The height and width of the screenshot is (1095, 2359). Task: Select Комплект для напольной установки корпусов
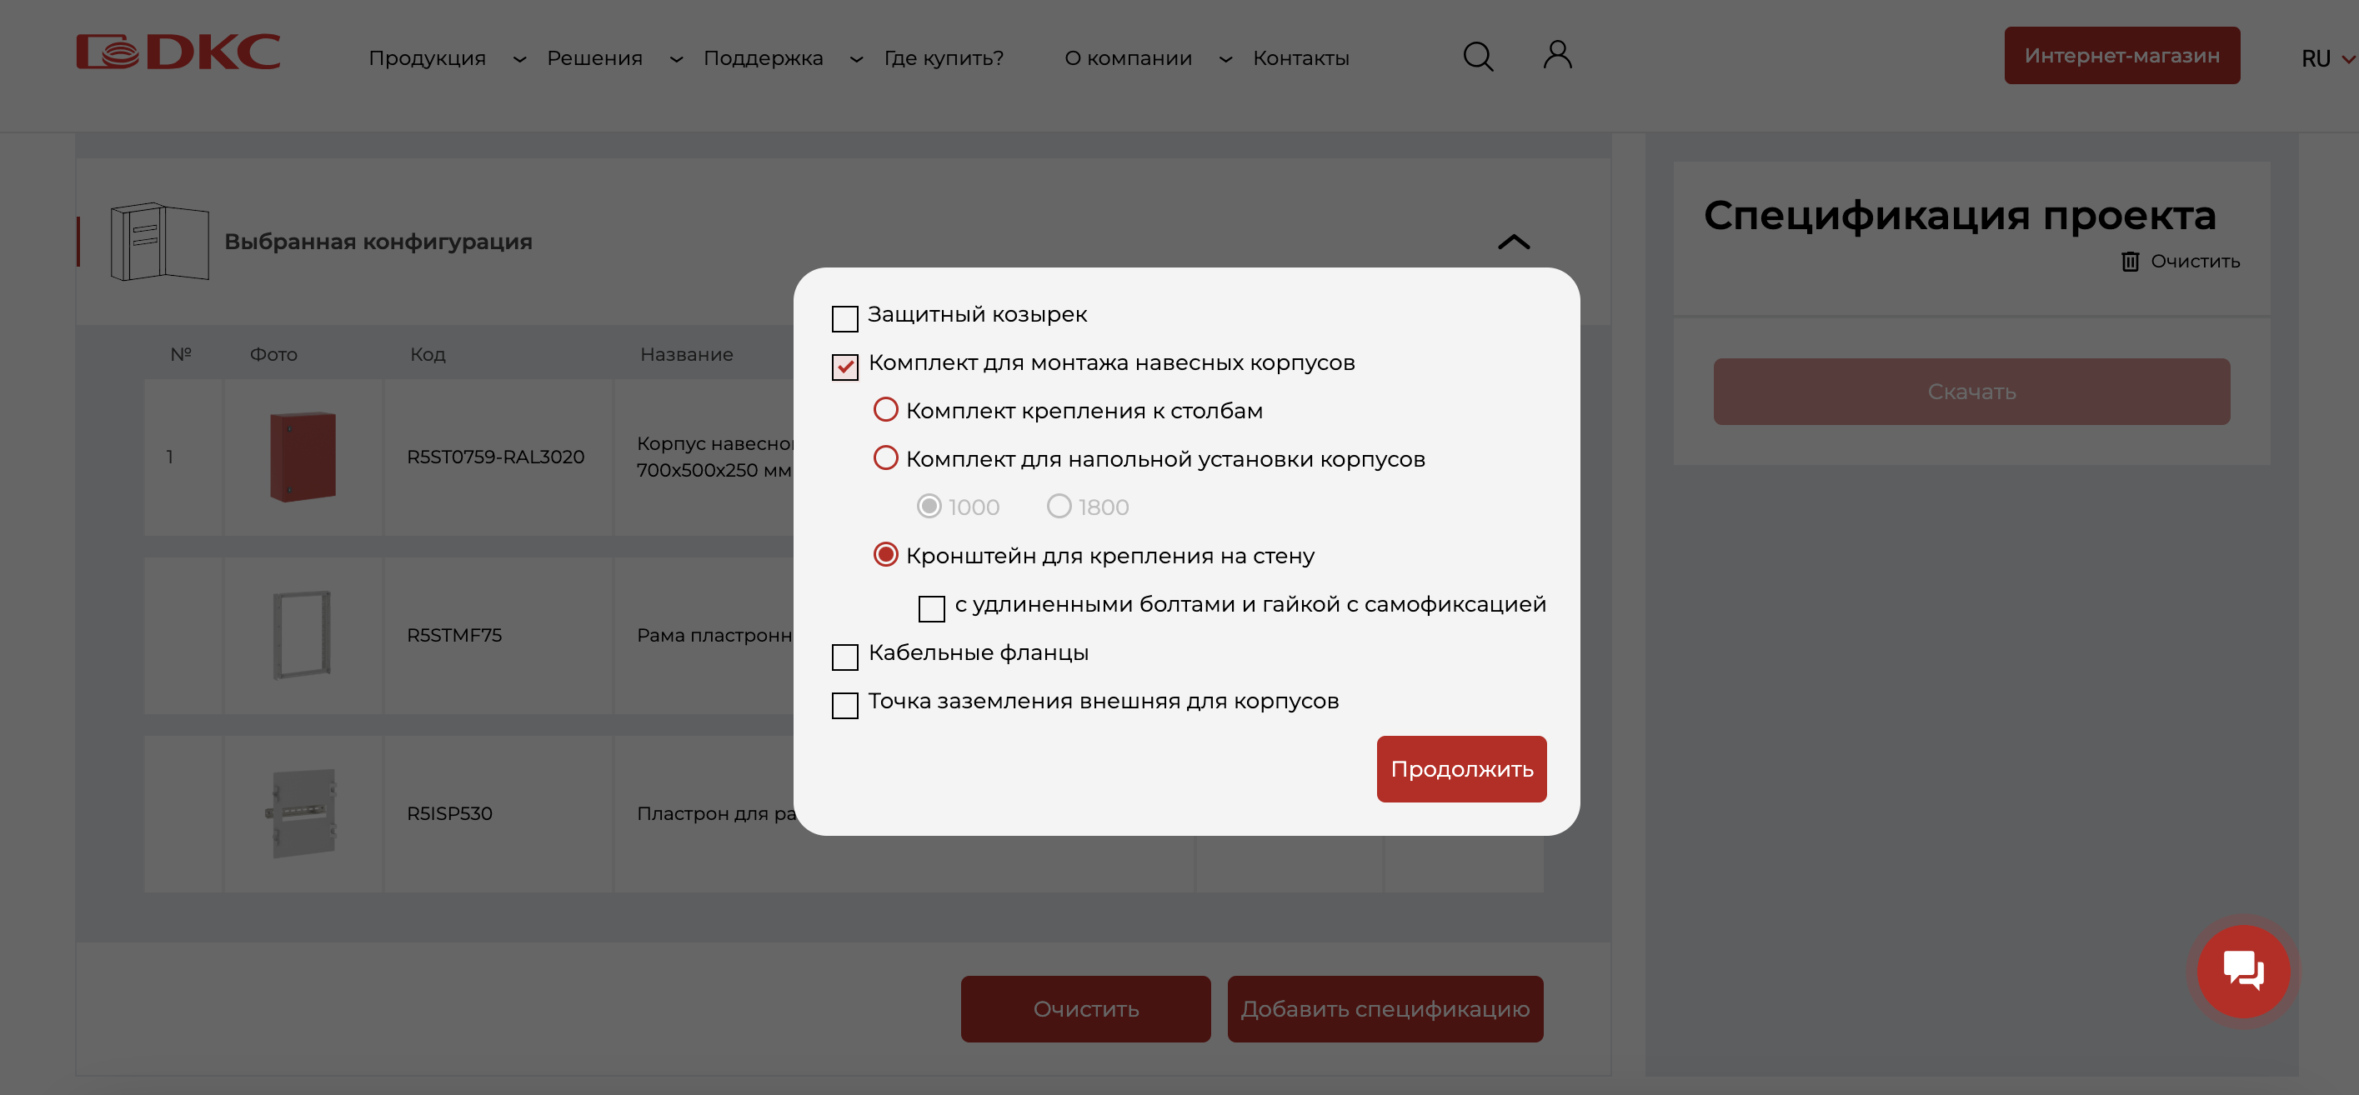[x=884, y=457]
